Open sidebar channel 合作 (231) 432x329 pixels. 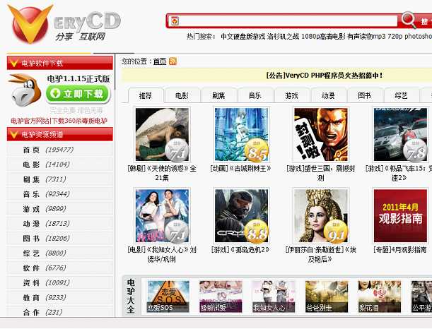[x=60, y=312]
